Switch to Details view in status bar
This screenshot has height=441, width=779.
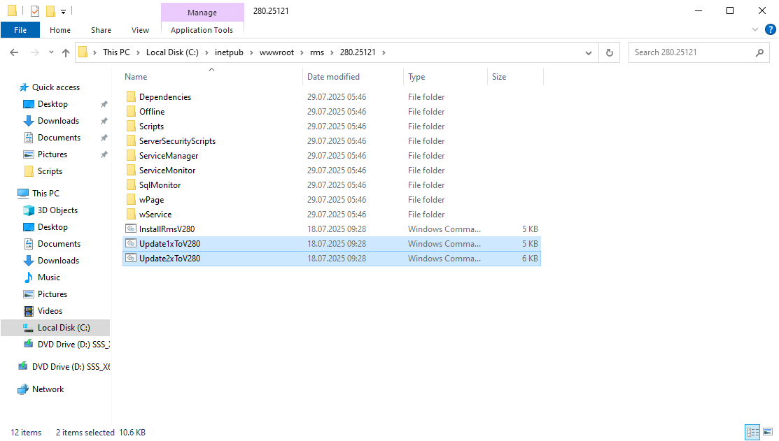pyautogui.click(x=752, y=432)
